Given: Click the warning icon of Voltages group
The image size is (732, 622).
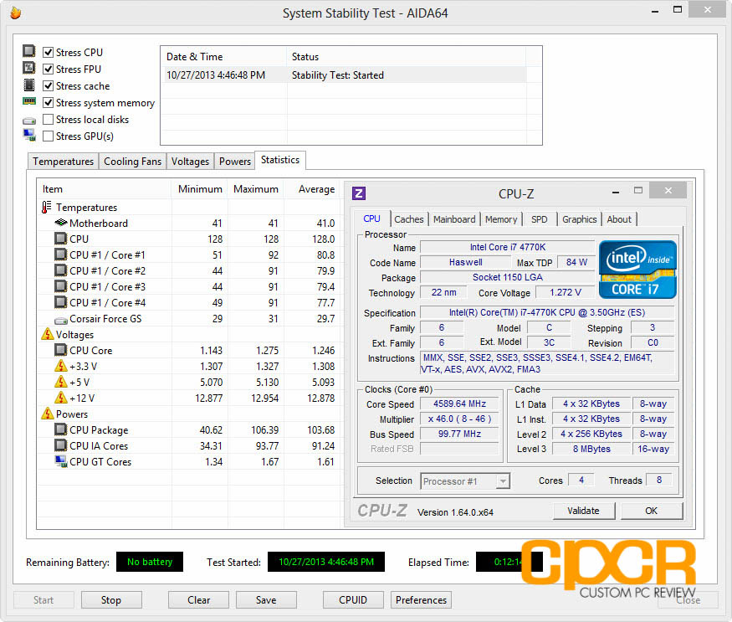Looking at the screenshot, I should [47, 334].
